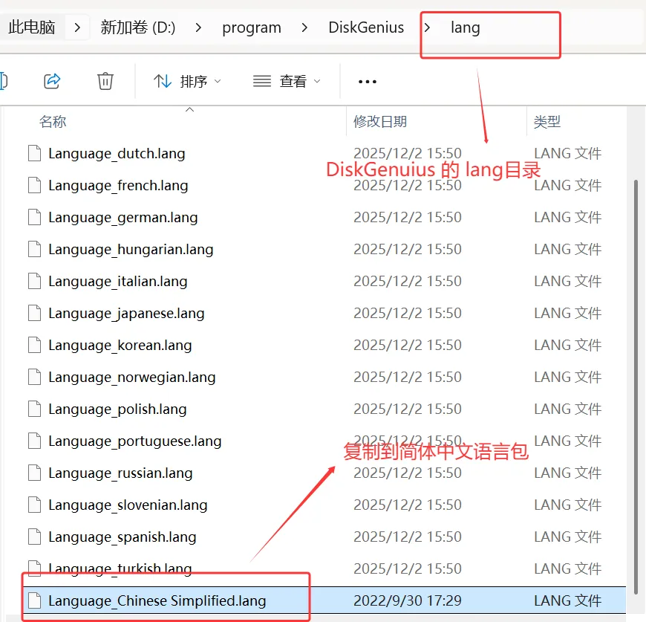Click file icon of Language_Chinese Simplified.lang

pyautogui.click(x=35, y=600)
